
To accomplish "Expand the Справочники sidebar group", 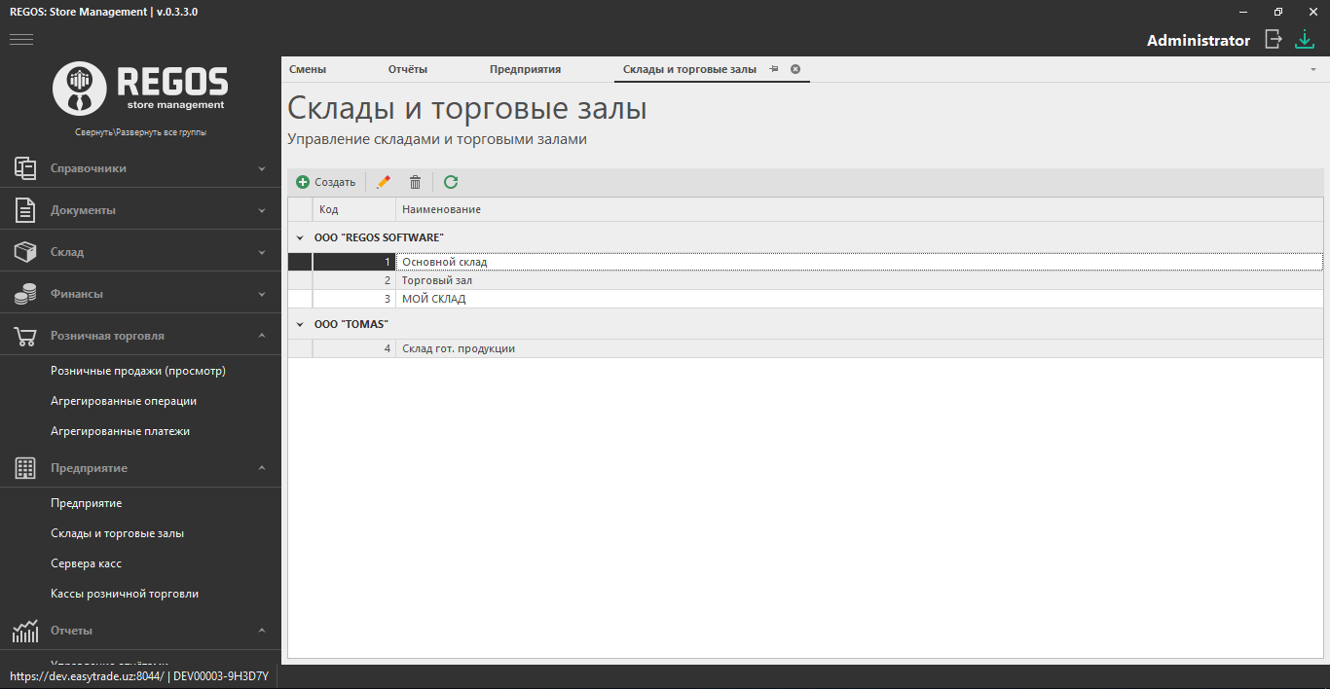I will (x=261, y=168).
